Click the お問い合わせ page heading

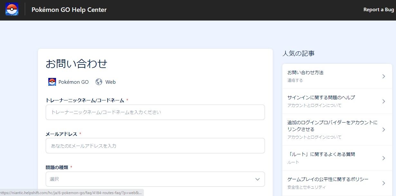[x=76, y=64]
